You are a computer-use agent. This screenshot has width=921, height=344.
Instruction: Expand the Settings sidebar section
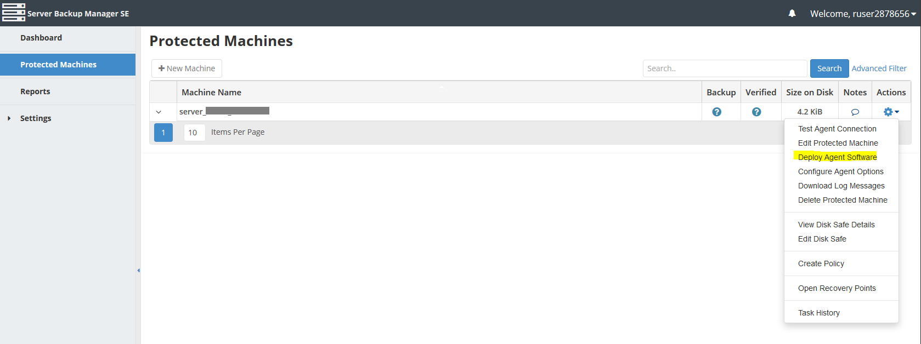(9, 118)
